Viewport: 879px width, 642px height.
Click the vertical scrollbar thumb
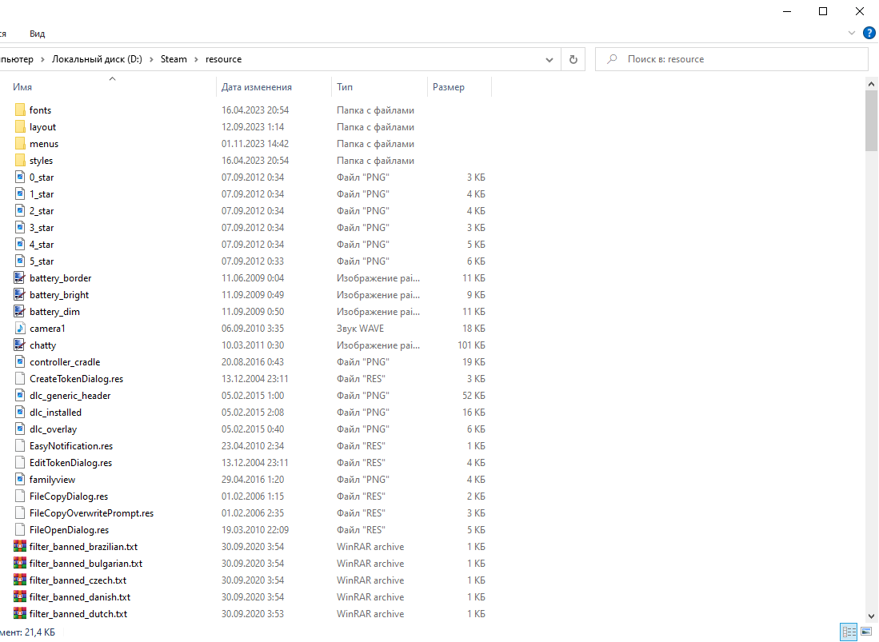click(x=871, y=121)
